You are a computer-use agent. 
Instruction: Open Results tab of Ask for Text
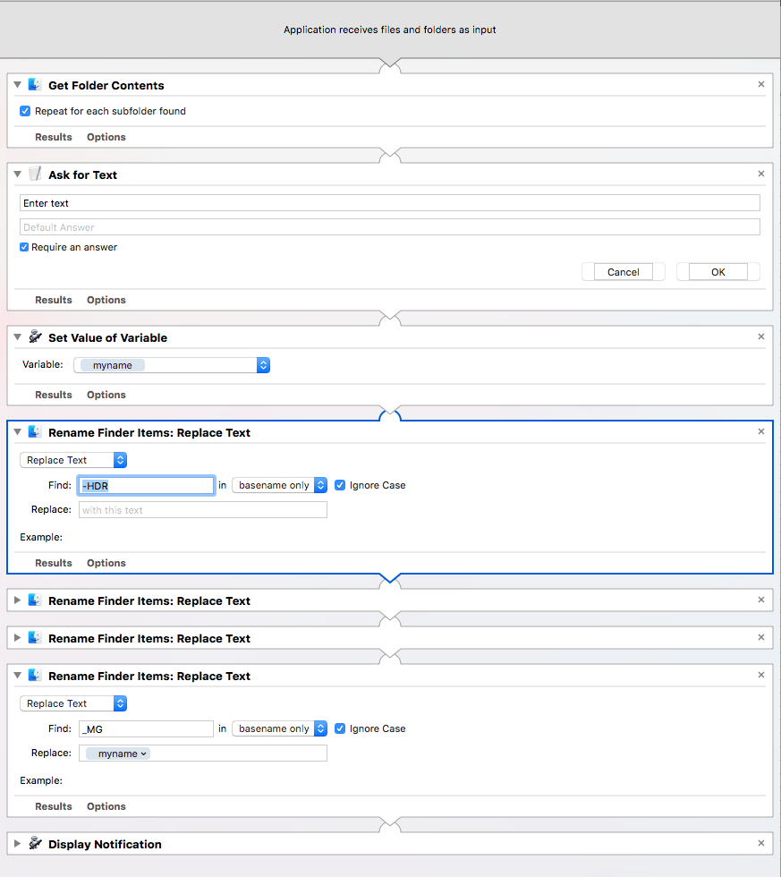coord(54,300)
